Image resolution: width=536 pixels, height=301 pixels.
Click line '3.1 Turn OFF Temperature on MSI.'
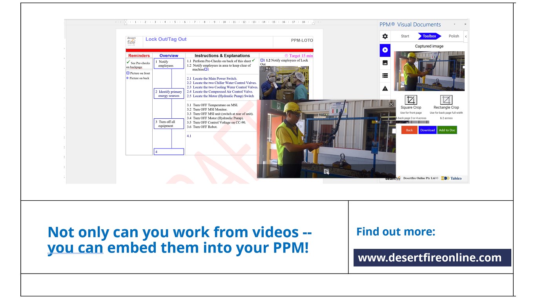[x=212, y=105]
